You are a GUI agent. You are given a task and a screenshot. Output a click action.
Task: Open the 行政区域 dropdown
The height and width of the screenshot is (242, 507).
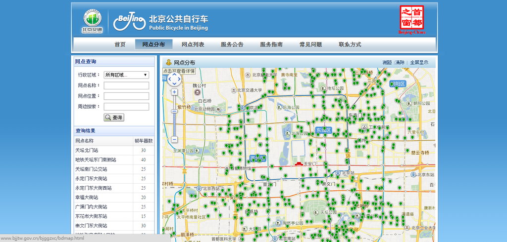pos(126,75)
